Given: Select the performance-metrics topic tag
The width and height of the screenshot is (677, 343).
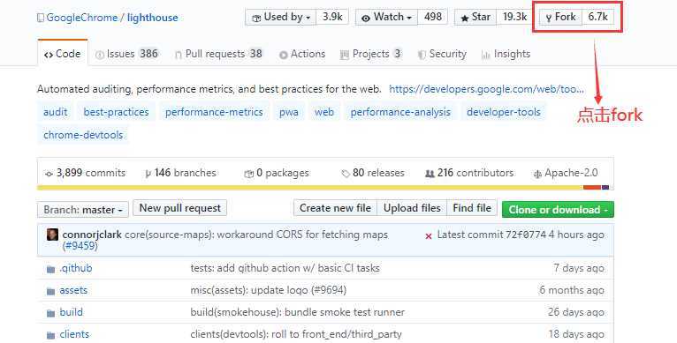Looking at the screenshot, I should 214,112.
